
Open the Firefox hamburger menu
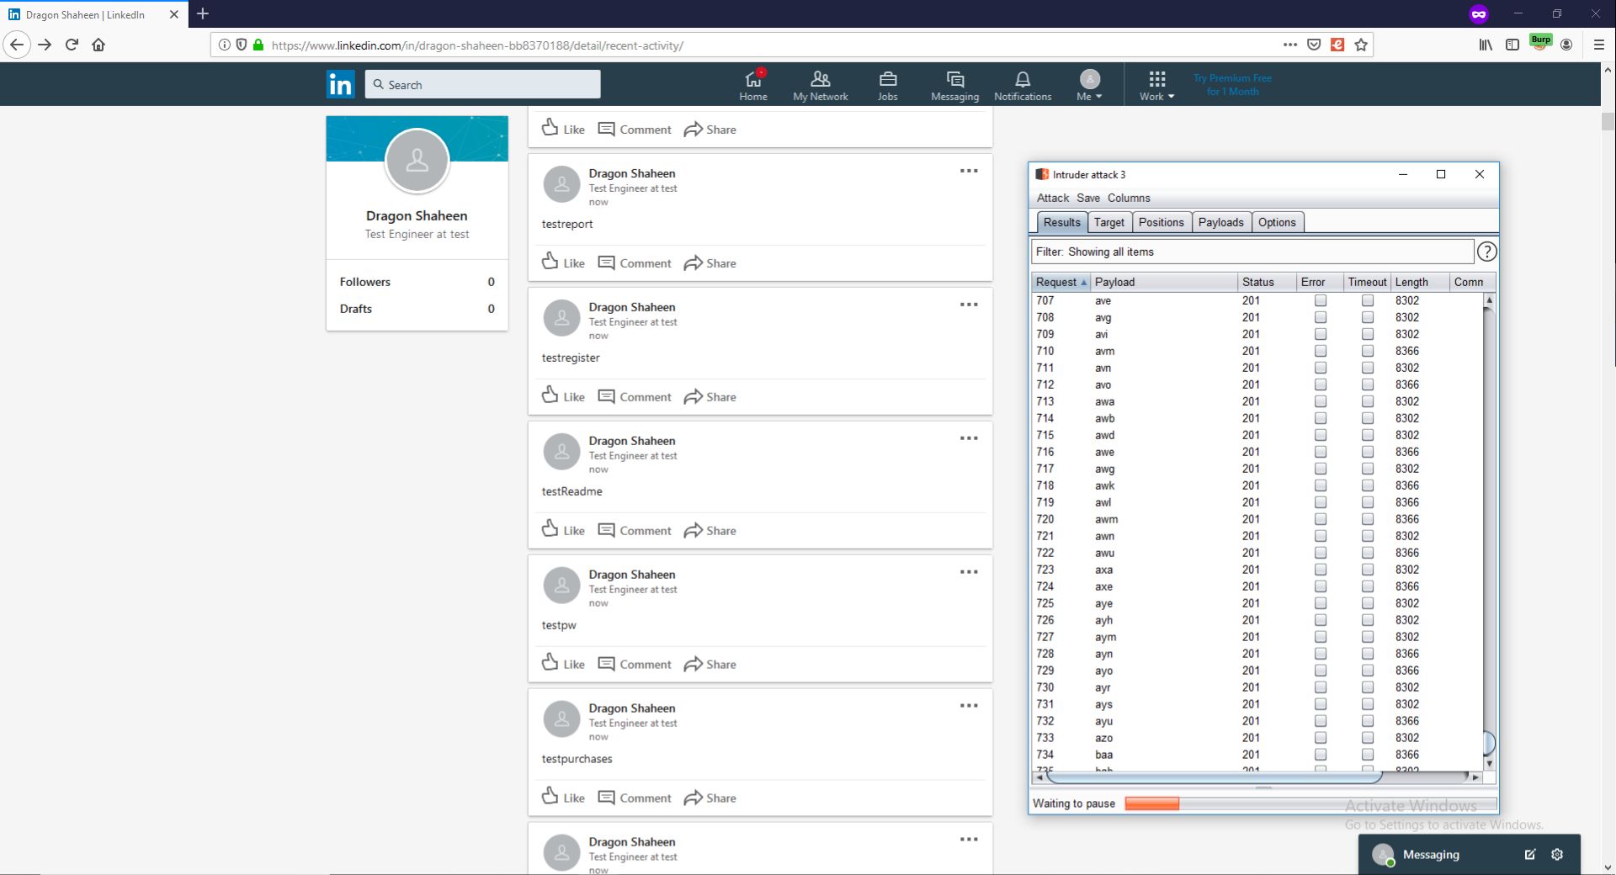coord(1599,45)
